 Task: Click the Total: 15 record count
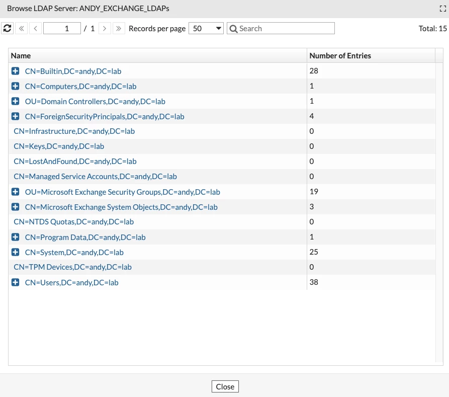[432, 28]
